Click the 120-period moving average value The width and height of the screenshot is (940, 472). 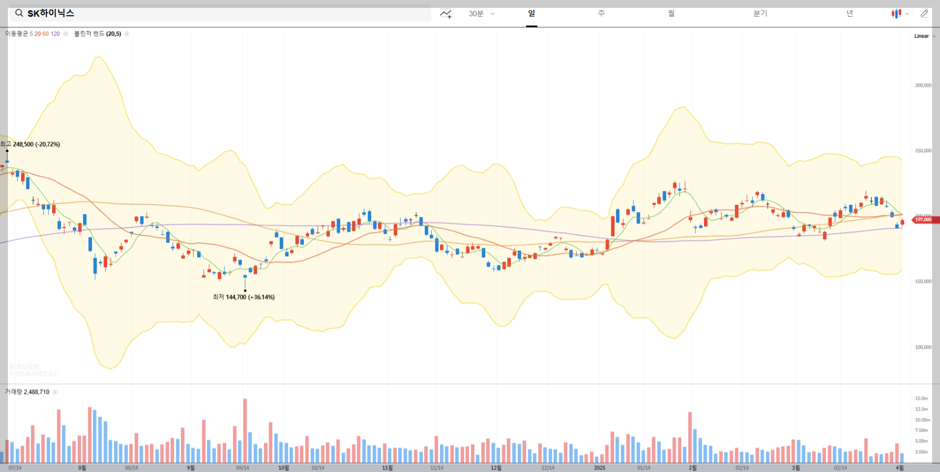click(55, 34)
